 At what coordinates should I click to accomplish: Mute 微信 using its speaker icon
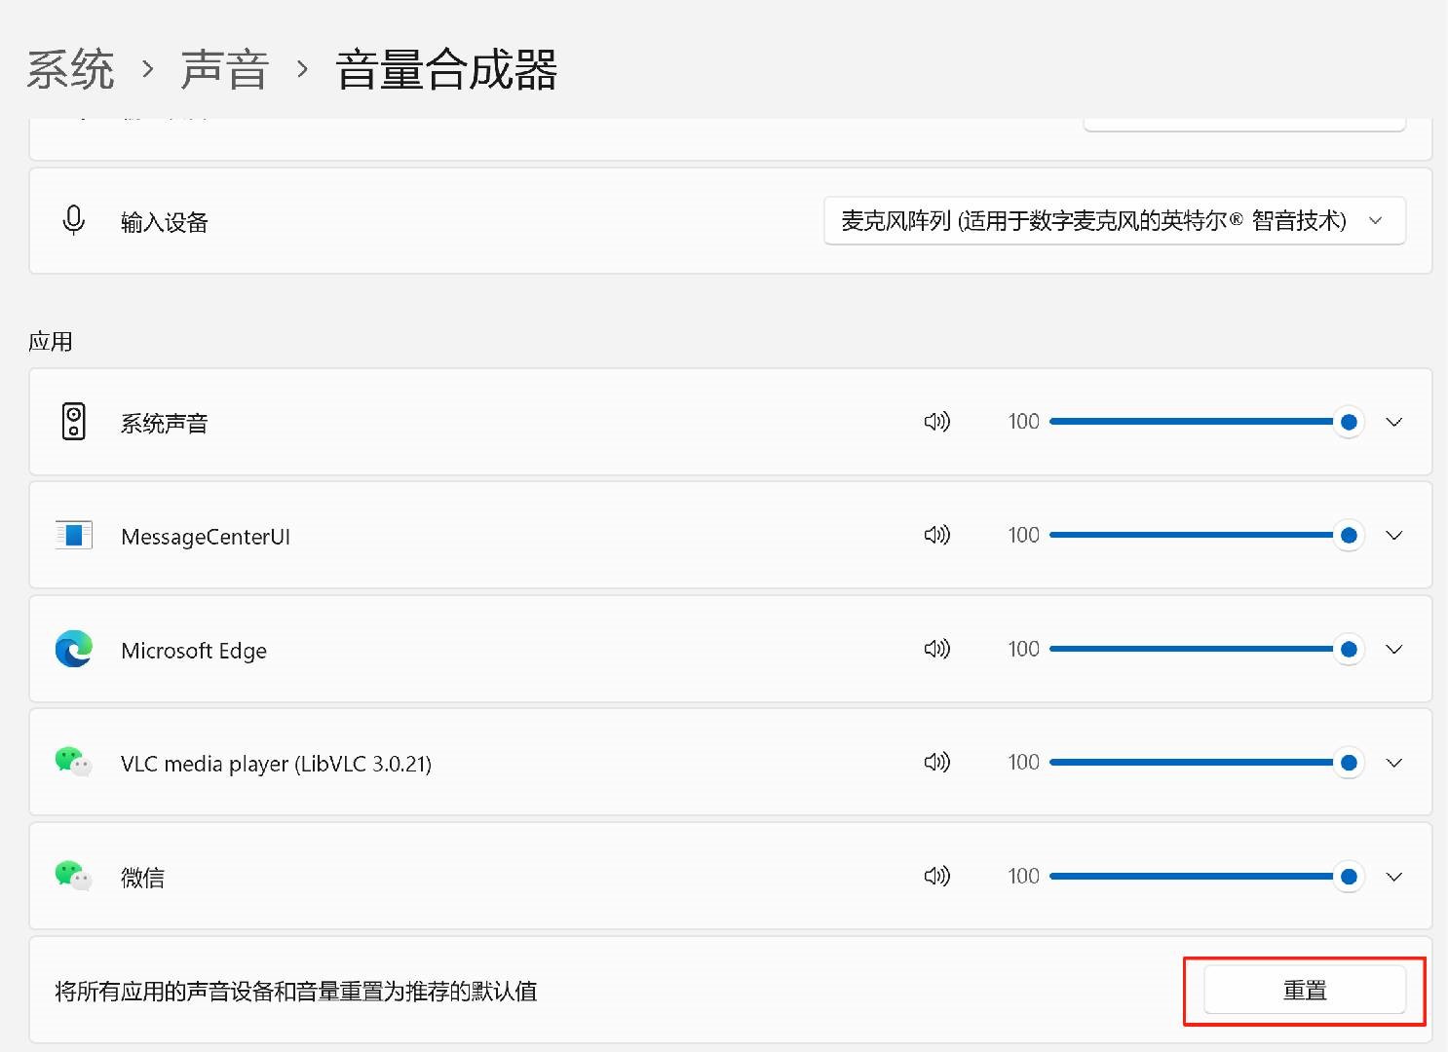pyautogui.click(x=936, y=876)
